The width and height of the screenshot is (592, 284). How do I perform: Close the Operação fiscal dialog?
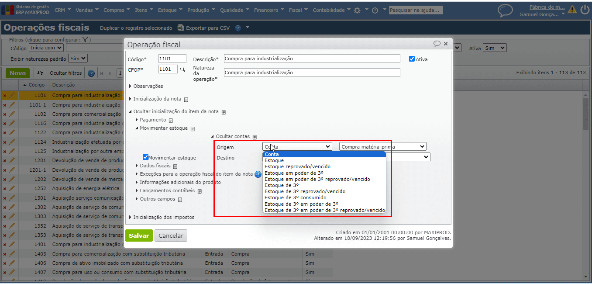tap(446, 44)
